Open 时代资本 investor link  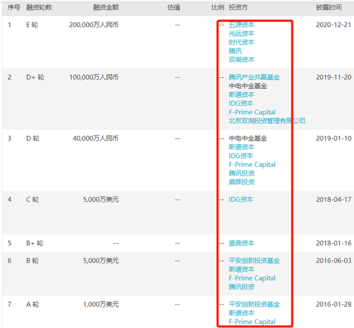click(241, 43)
